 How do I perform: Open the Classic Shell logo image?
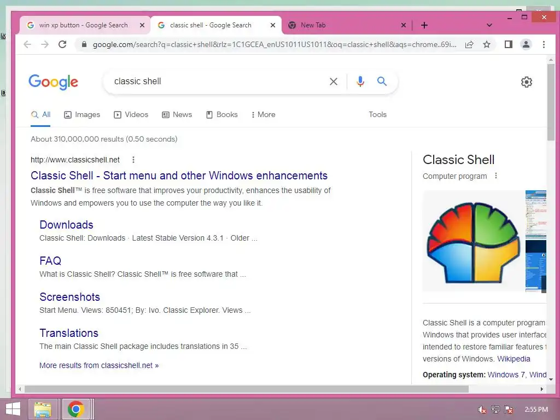tap(473, 242)
